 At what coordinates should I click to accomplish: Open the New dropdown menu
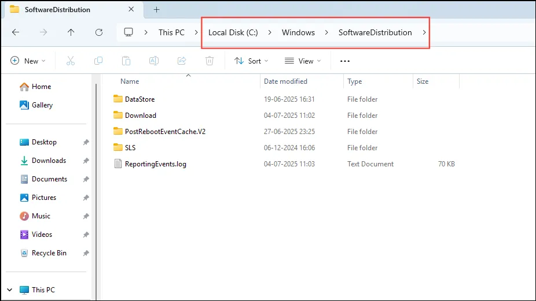click(x=28, y=61)
